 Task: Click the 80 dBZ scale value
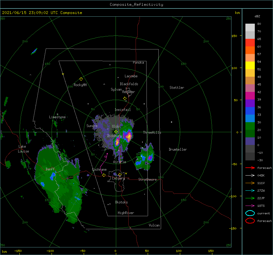pos(259,24)
